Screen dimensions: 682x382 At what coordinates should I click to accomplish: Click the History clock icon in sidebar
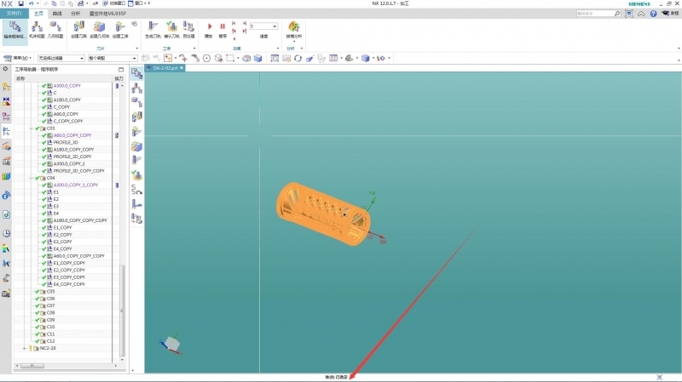click(x=6, y=234)
